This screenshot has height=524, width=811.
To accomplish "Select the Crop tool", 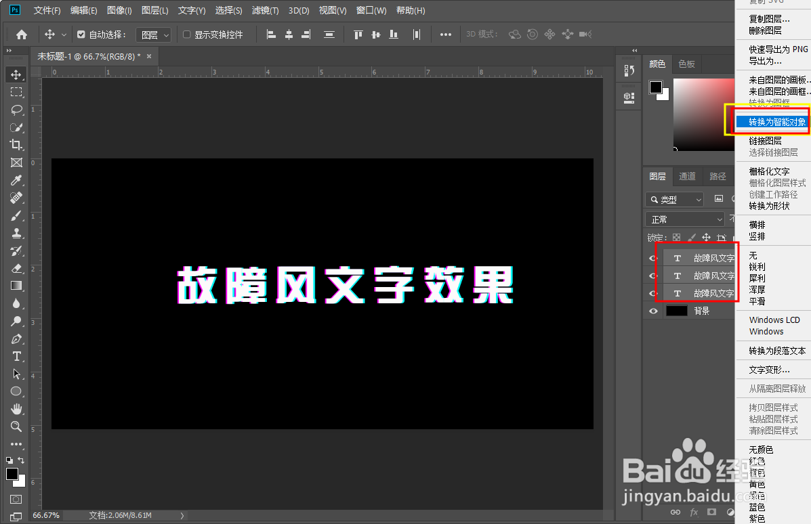I will (x=16, y=145).
